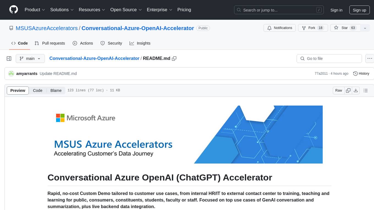Expand the Resources menu
This screenshot has width=374, height=210.
92,10
